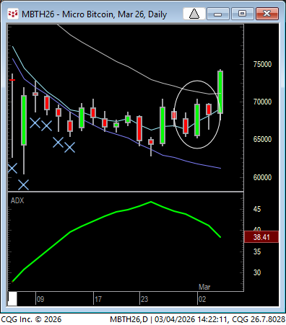Click the peak of the green ADX line
Image resolution: width=286 pixels, height=325 pixels.
click(151, 202)
